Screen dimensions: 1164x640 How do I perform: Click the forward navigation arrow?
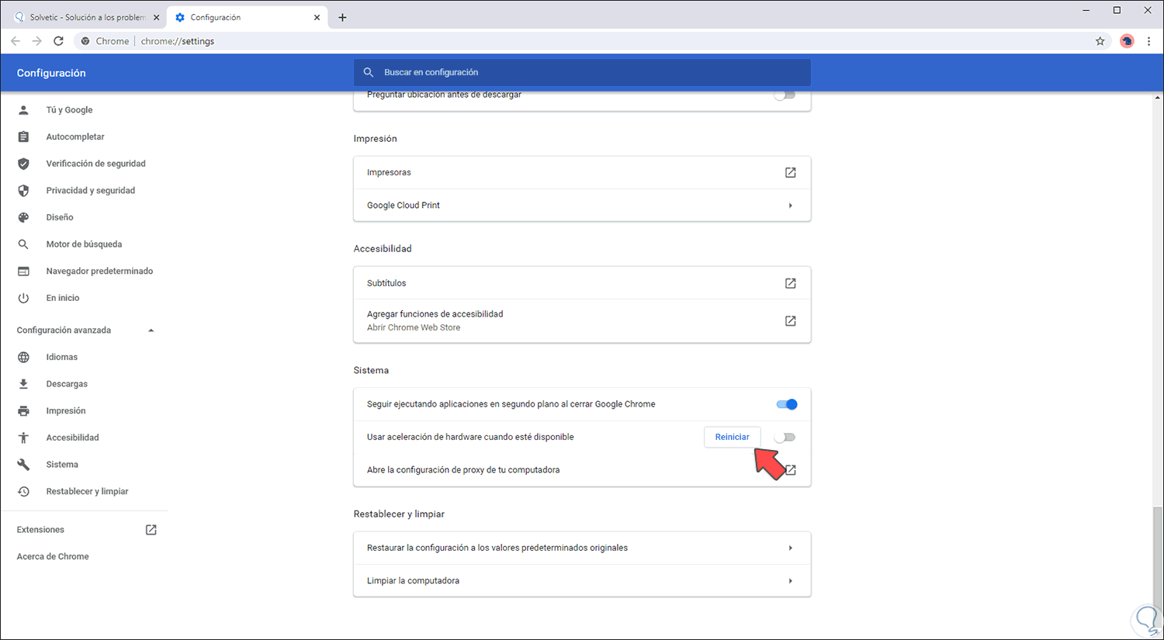click(x=36, y=41)
